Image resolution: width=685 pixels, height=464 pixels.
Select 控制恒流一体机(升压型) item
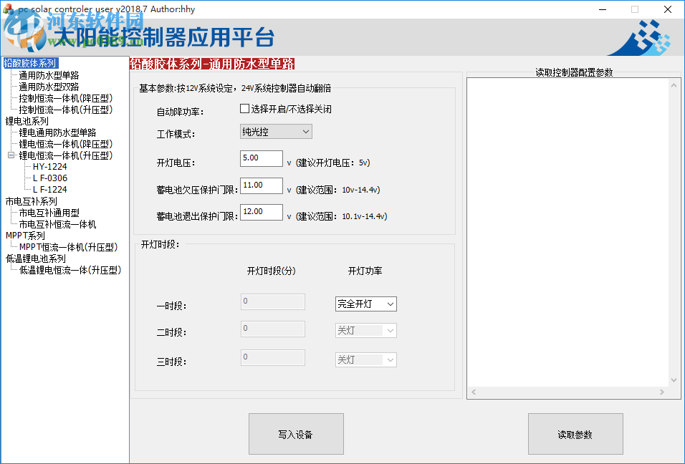[65, 110]
